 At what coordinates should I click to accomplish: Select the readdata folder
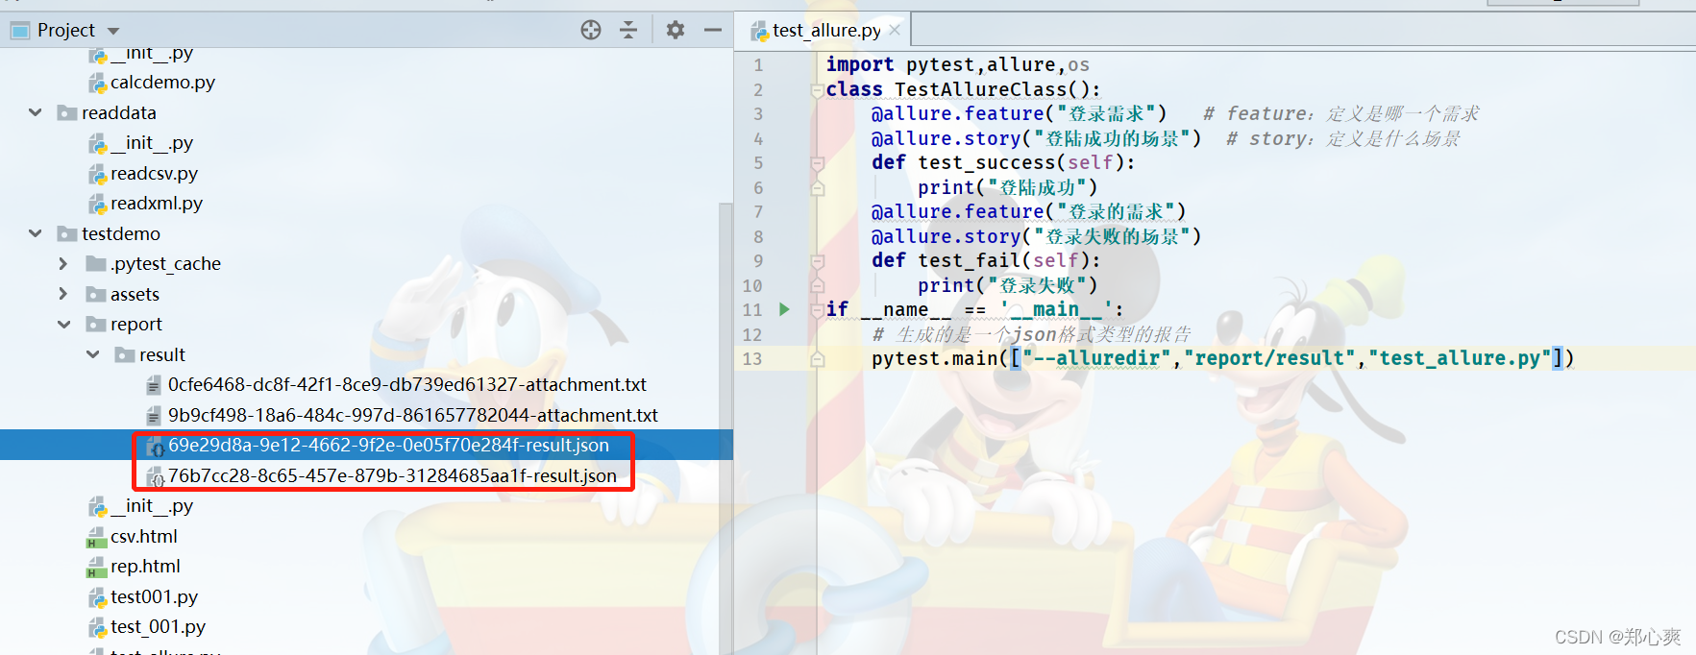click(x=119, y=112)
